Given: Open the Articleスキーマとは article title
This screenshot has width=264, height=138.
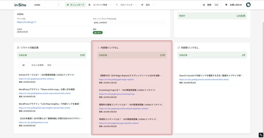Looking at the screenshot, I should [46, 75].
